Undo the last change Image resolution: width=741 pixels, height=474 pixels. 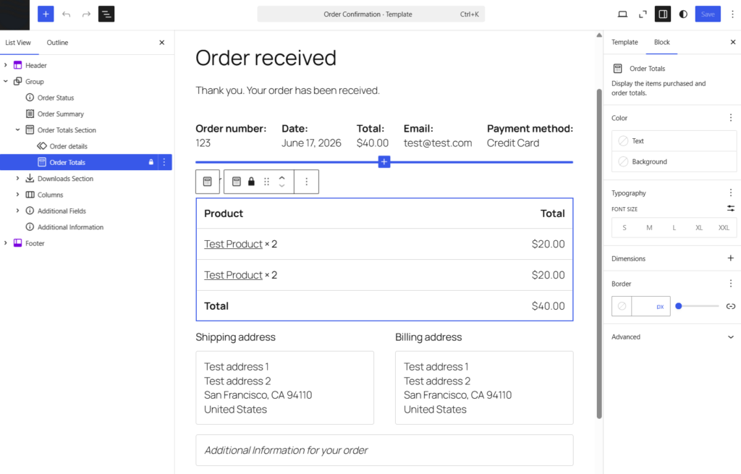(x=66, y=14)
